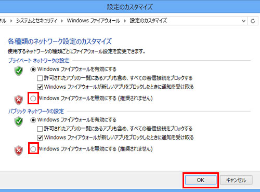Click the パブリック ネットワークの設定 heading
Screen dimensions: 260x192
click(36, 111)
